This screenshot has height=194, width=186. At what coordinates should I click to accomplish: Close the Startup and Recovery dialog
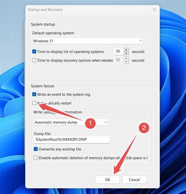[x=155, y=9]
